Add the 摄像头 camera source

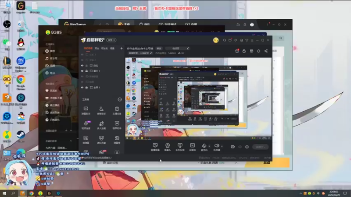point(168,147)
